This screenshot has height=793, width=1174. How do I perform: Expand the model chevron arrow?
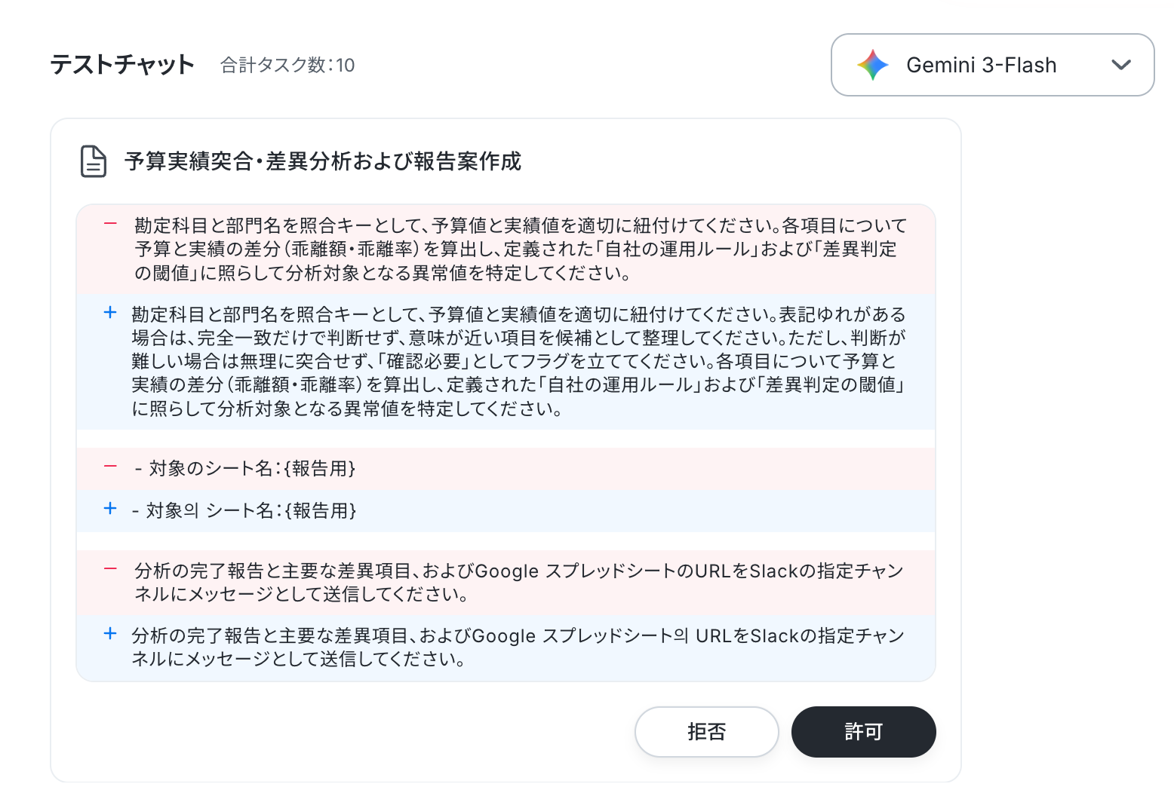click(x=1121, y=65)
